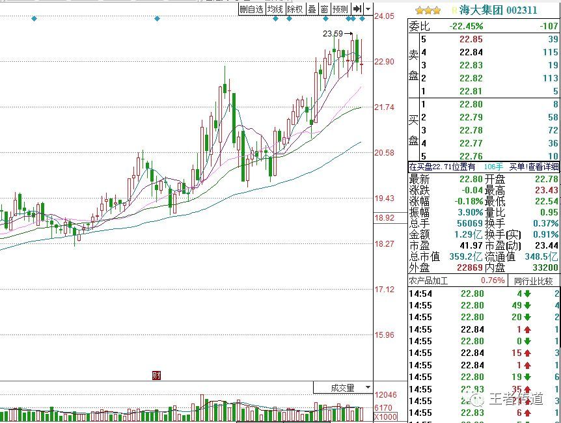
Task: Click the R margin-trading icon by stock name
Action: tap(454, 10)
